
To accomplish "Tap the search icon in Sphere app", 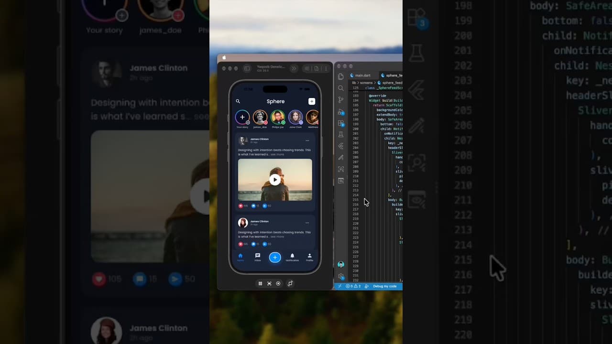I will pos(238,101).
